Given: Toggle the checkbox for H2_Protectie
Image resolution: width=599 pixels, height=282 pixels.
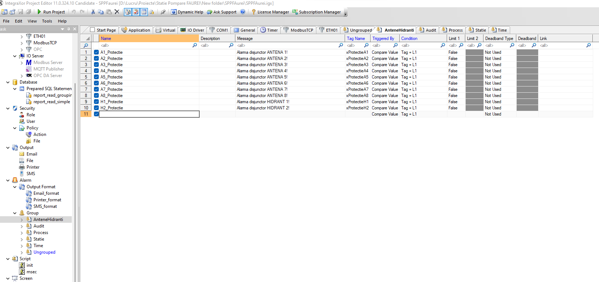Looking at the screenshot, I should coord(97,108).
